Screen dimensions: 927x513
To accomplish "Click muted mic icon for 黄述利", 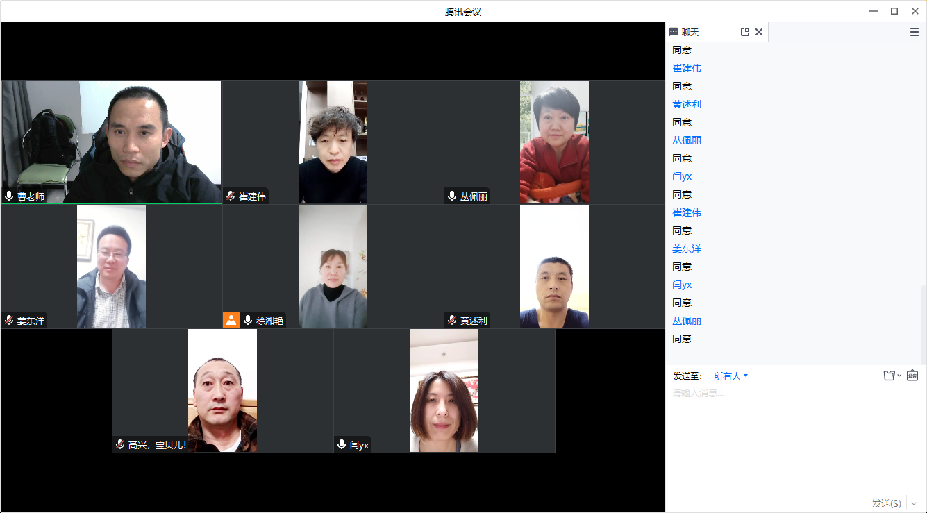I will 452,321.
